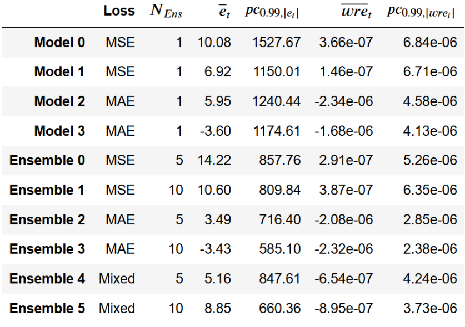Select the Model 0 row label
The height and width of the screenshot is (327, 465).
click(x=59, y=42)
